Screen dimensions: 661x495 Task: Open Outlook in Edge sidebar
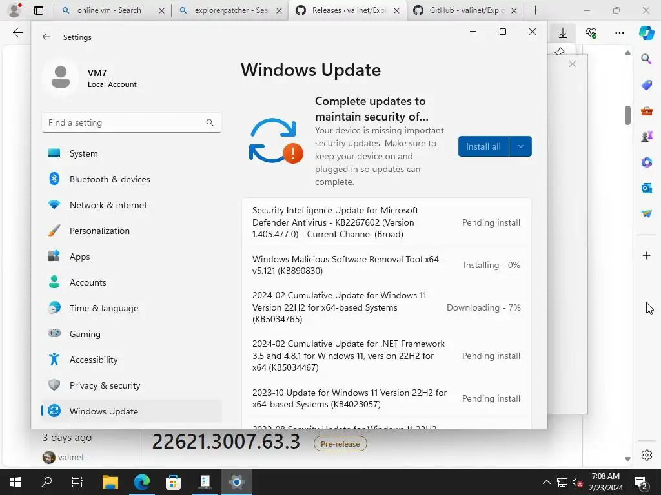(646, 188)
